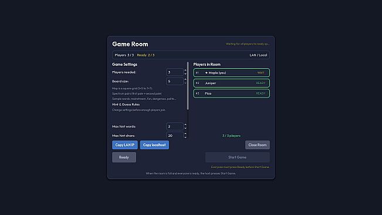Start the game

click(237, 157)
